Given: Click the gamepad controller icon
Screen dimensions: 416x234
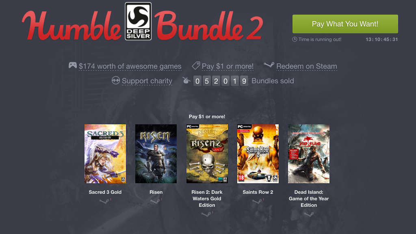Looking at the screenshot, I should point(73,65).
